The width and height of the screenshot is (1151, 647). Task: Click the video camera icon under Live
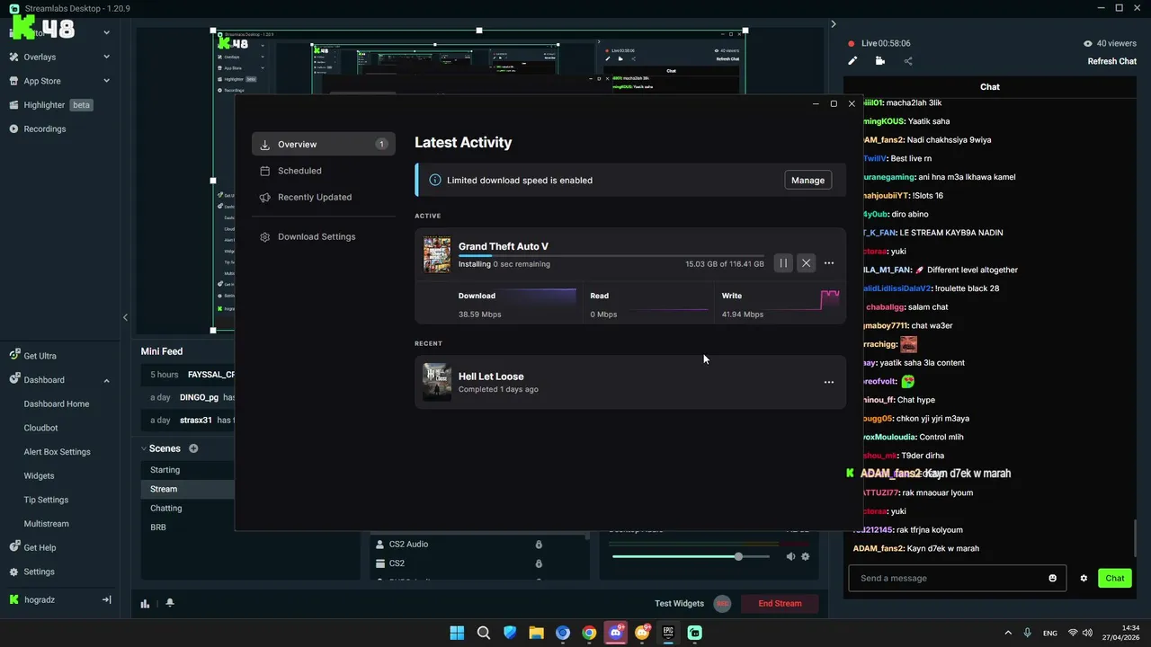tap(879, 61)
